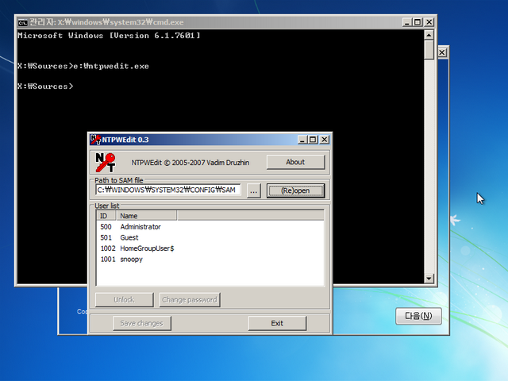Close the NTPWEdit window
Viewport: 508px width, 381px height.
[x=325, y=140]
